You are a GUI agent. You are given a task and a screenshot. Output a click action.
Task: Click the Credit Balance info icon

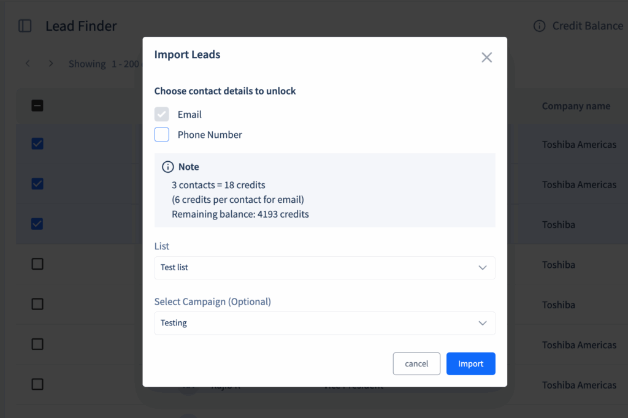[539, 26]
